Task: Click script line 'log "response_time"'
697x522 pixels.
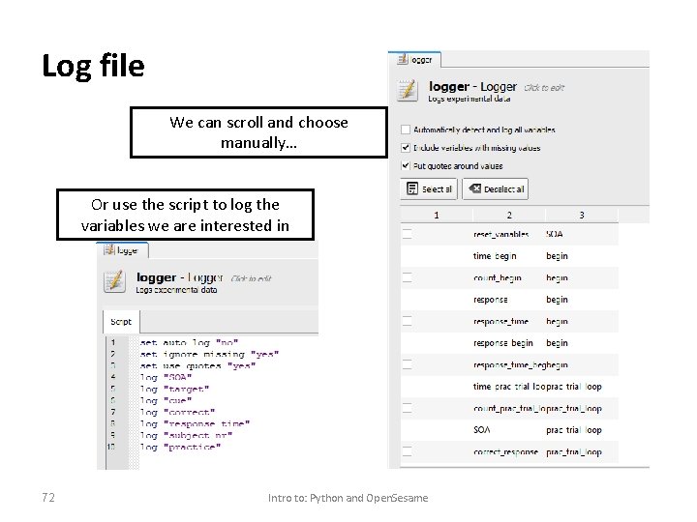Action: [x=195, y=423]
